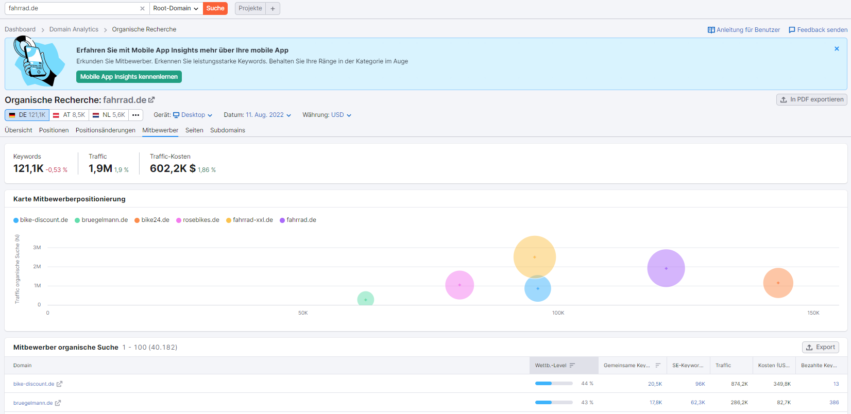The image size is (851, 414).
Task: Select NL 5,6K database
Action: coord(109,115)
